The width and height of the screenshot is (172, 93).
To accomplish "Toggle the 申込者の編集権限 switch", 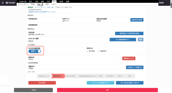I will point(35,51).
